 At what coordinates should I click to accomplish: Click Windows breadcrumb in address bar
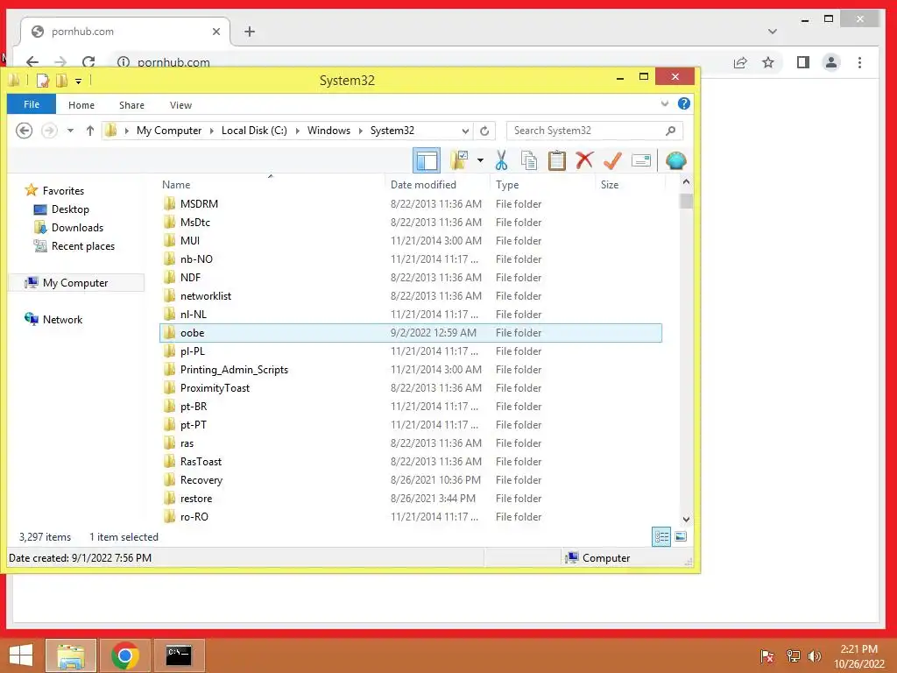329,131
